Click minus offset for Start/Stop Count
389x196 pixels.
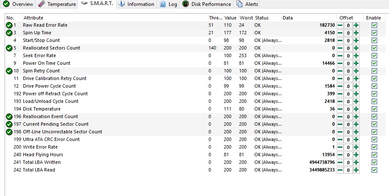point(340,40)
